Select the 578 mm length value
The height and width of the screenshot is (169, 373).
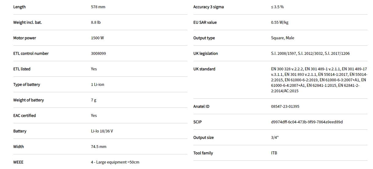pos(98,7)
